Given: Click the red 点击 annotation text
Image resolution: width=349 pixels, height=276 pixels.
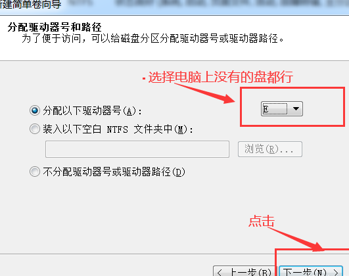Looking at the screenshot, I should (x=262, y=221).
